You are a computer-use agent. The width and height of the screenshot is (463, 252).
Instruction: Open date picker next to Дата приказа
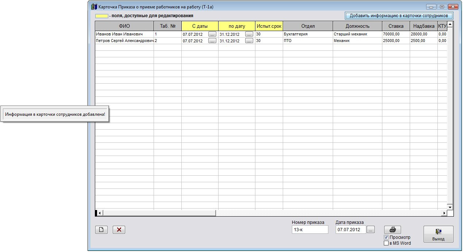370,230
